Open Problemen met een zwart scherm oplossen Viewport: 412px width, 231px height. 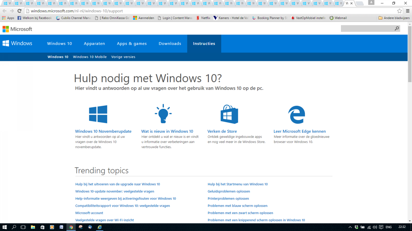pyautogui.click(x=240, y=213)
